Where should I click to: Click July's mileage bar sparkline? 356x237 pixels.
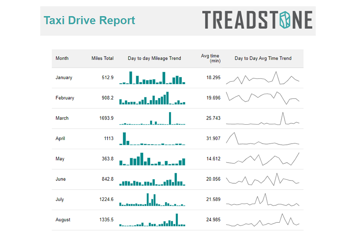(152, 199)
